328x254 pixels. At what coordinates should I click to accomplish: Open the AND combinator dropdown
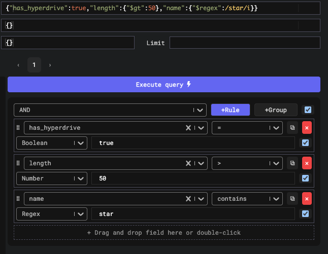[x=110, y=110]
